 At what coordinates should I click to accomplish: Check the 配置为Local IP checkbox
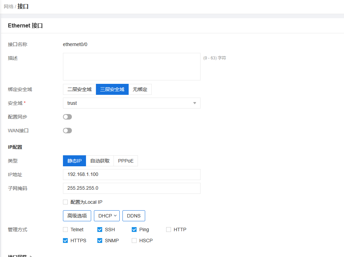(x=65, y=202)
